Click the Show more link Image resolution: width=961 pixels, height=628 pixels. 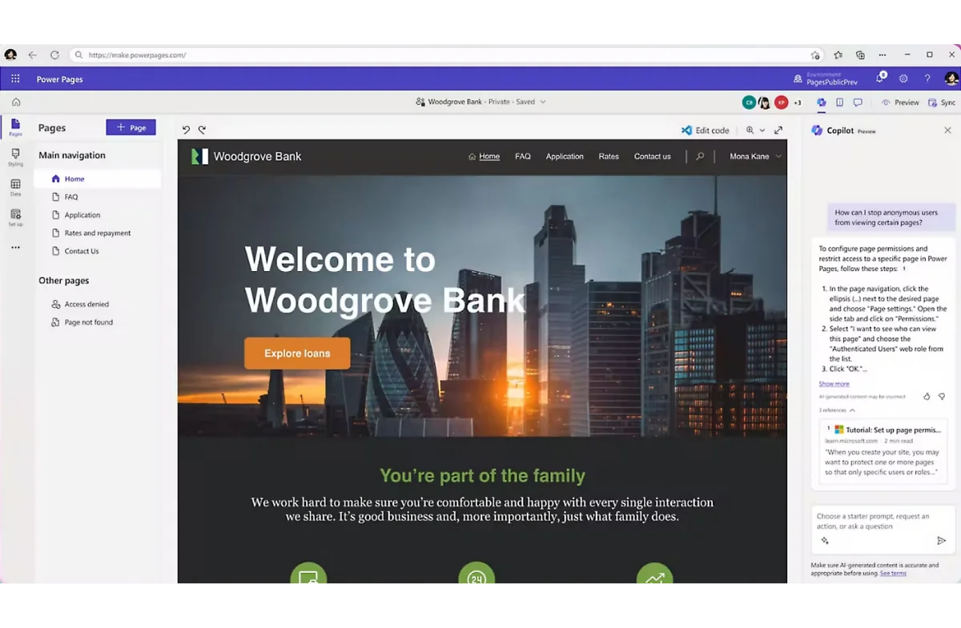tap(834, 384)
